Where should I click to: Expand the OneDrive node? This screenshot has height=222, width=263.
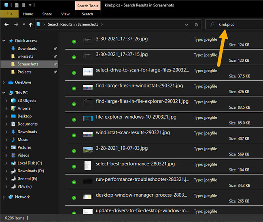[x=4, y=82]
